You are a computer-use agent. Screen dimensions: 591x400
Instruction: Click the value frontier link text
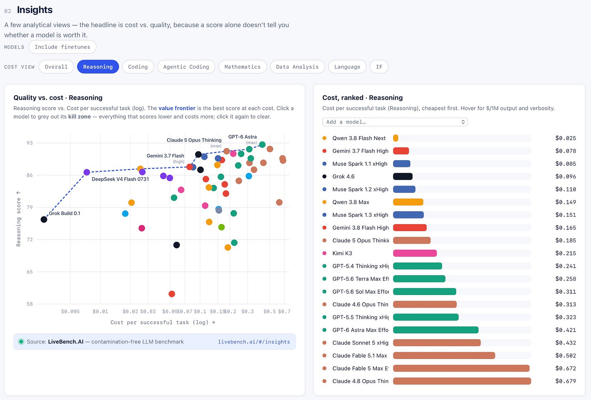tap(177, 108)
